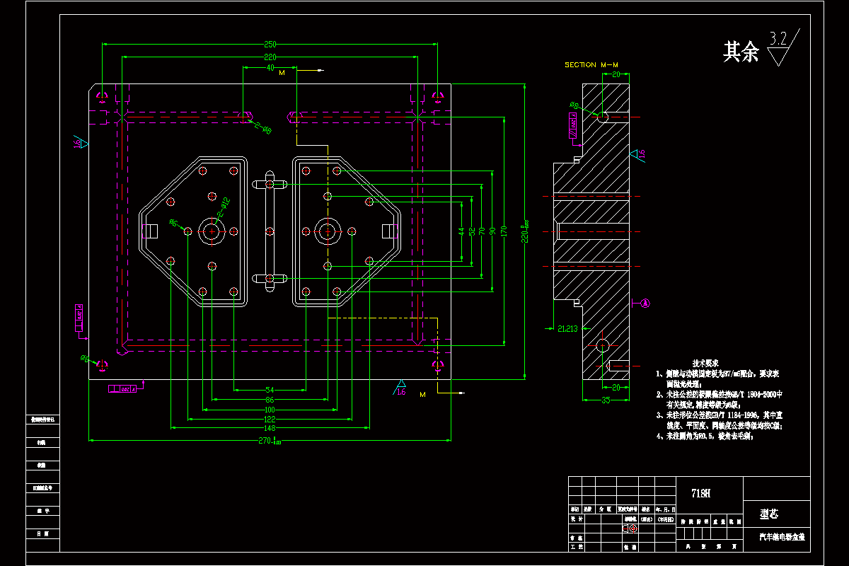The width and height of the screenshot is (849, 566).
Task: Select the 2-Φ12 hole callout
Action: [224, 206]
